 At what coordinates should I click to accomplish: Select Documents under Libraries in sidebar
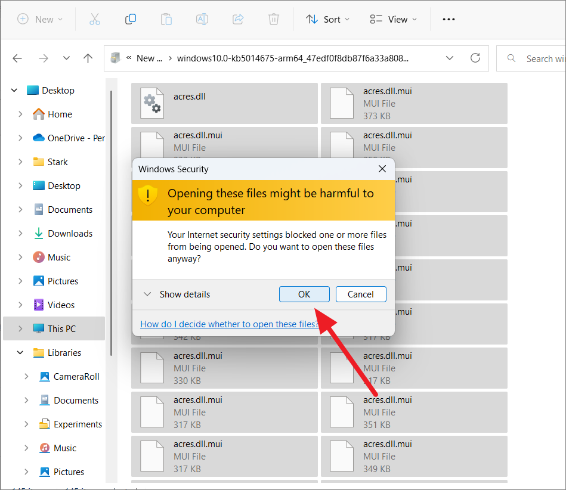[x=76, y=400]
